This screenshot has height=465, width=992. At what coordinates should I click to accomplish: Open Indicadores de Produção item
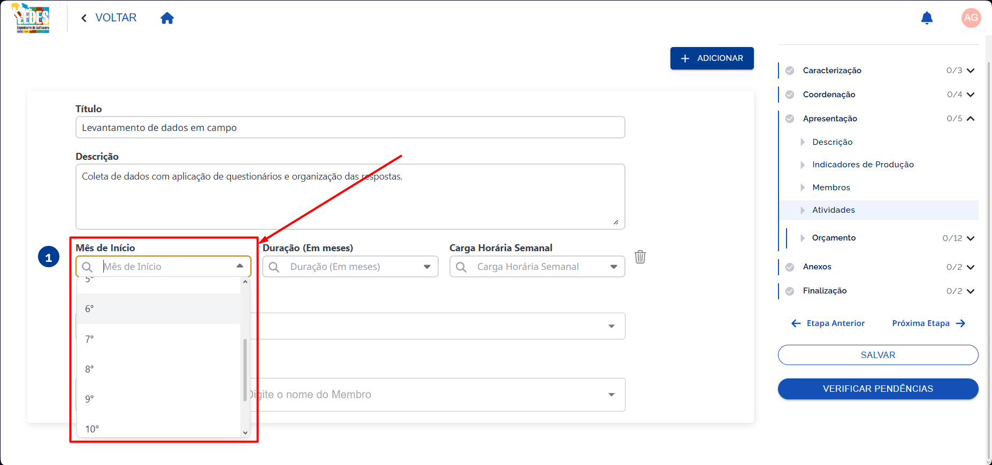coord(863,165)
